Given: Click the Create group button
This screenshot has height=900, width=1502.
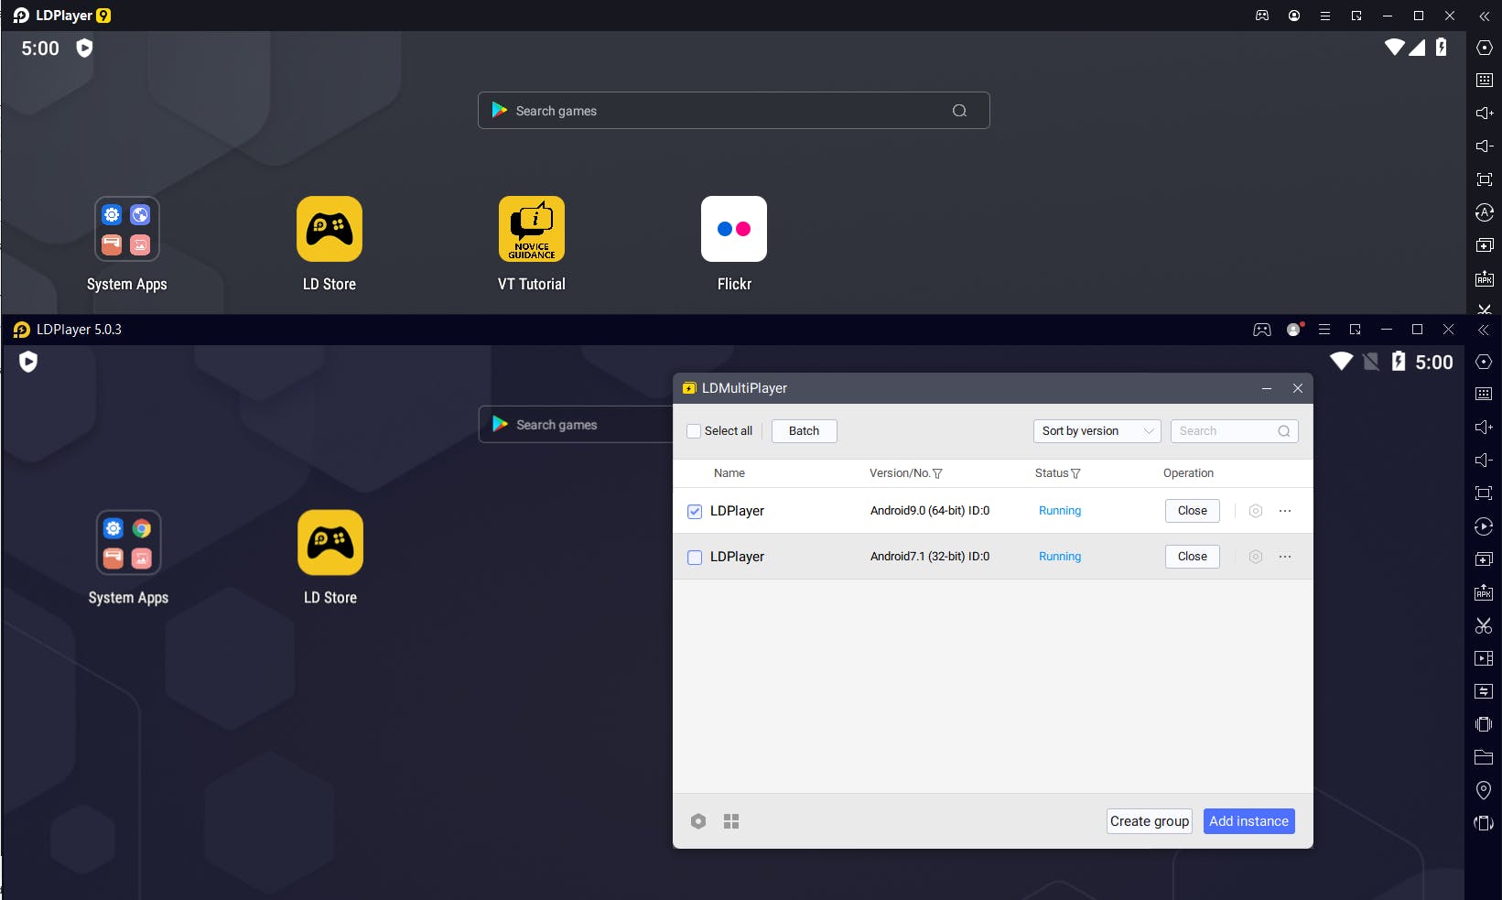Looking at the screenshot, I should point(1150,821).
